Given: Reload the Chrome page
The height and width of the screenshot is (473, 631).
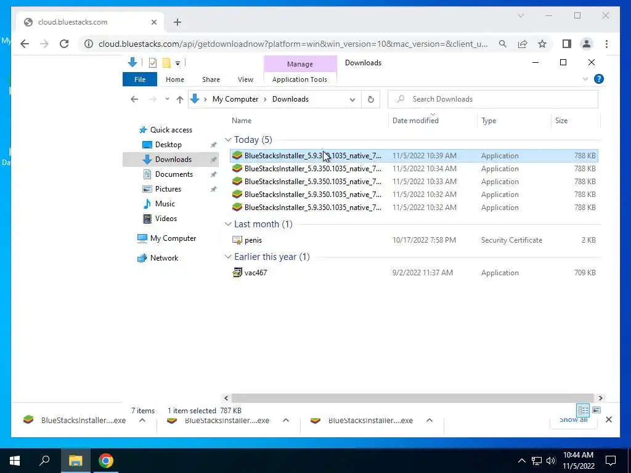Looking at the screenshot, I should click(x=64, y=44).
